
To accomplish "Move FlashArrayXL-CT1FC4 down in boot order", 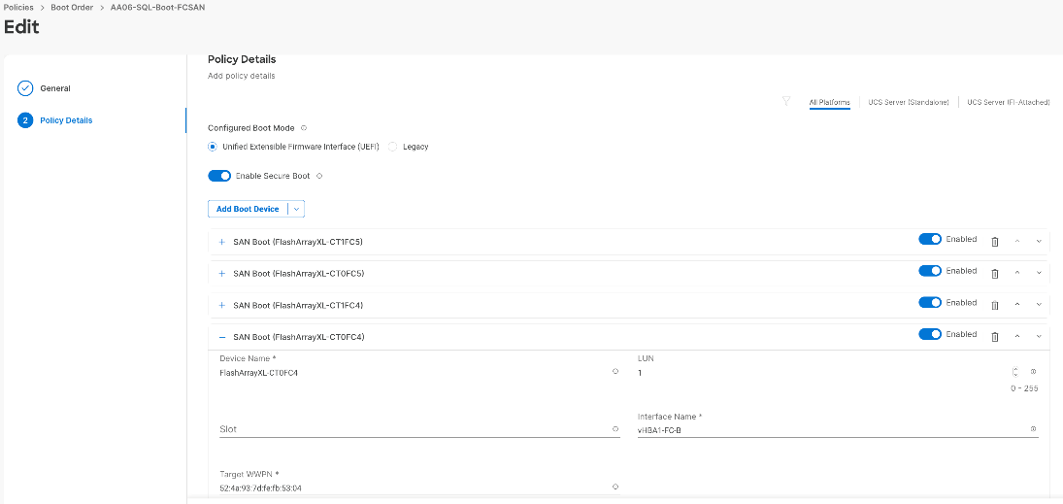I will 1039,305.
